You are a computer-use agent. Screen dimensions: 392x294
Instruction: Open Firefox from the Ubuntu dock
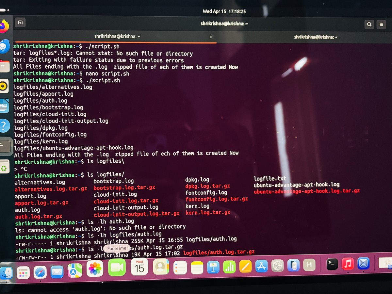click(4, 25)
